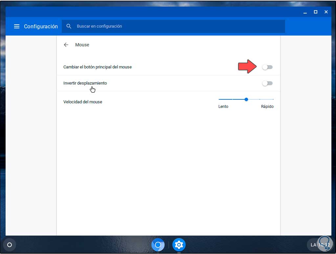Maximize the Settings window
This screenshot has width=336, height=254.
(x=316, y=12)
